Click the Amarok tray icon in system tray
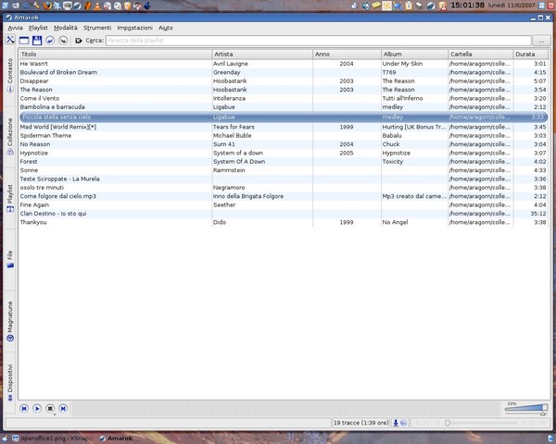This screenshot has width=556, height=444. coord(431,6)
